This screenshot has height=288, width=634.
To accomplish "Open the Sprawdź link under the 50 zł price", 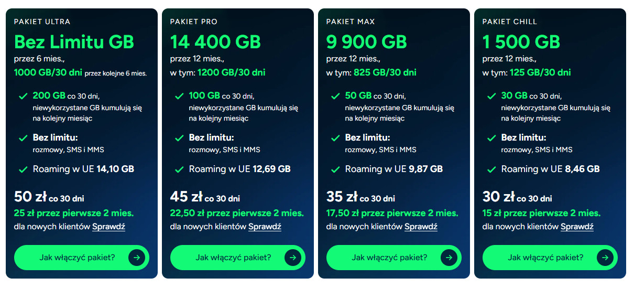I will [x=108, y=227].
